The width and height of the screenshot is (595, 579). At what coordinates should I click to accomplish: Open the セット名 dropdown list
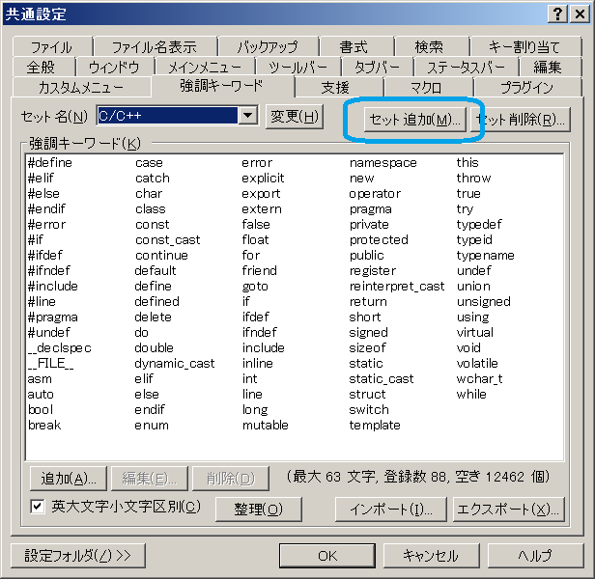pyautogui.click(x=247, y=117)
